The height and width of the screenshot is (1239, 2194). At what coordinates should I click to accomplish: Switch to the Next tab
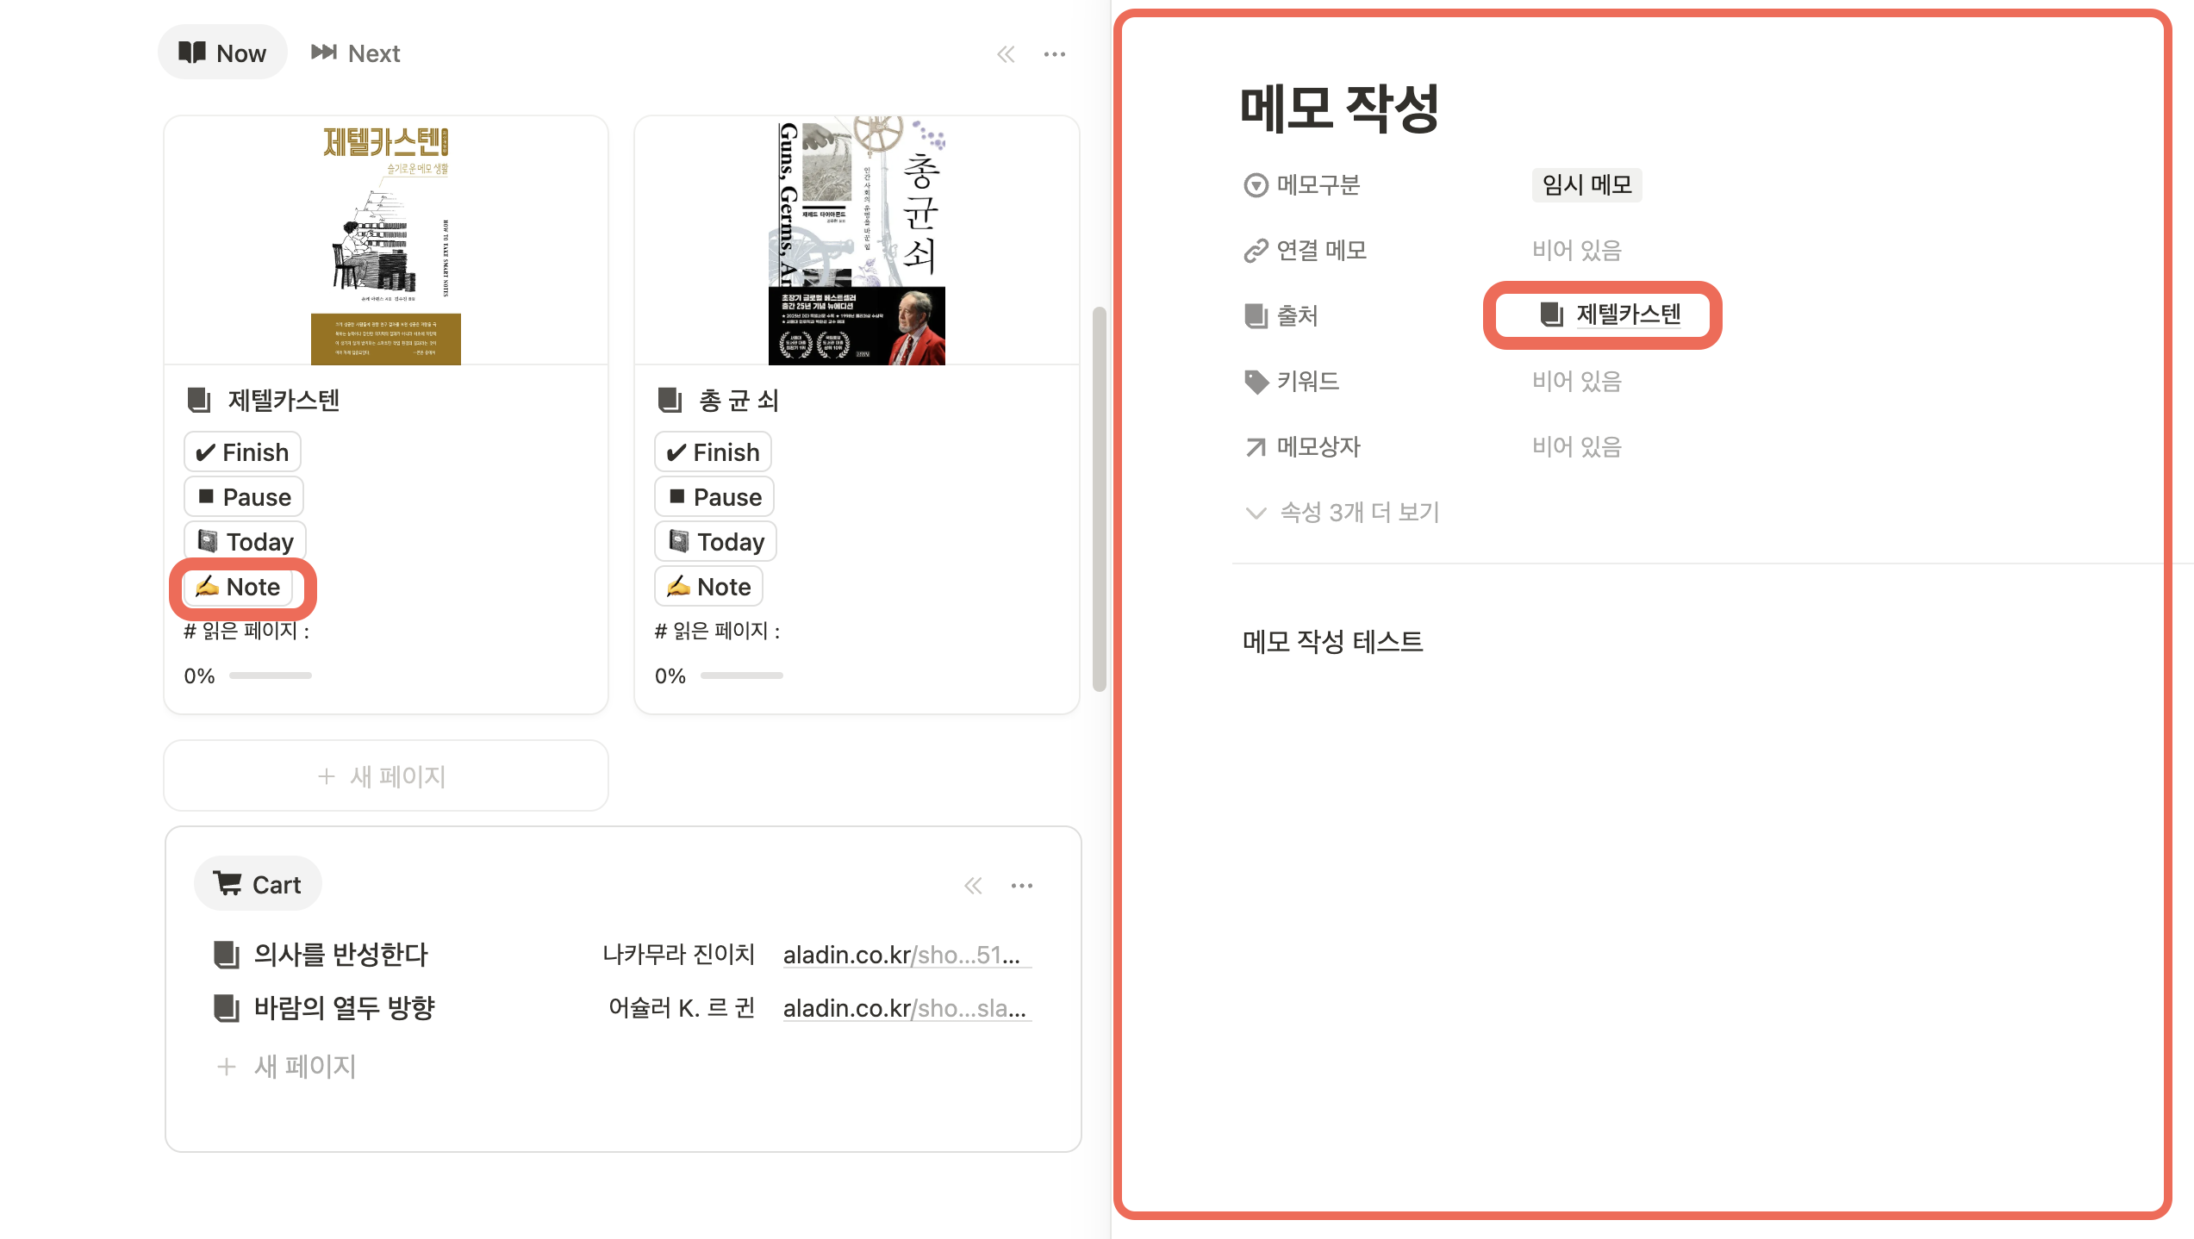coord(355,53)
